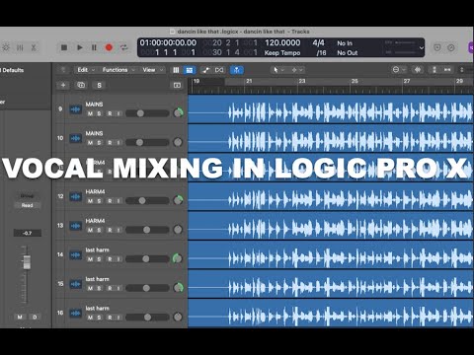Toggle Show Flex button
This screenshot has height=355, width=474.
tap(219, 70)
